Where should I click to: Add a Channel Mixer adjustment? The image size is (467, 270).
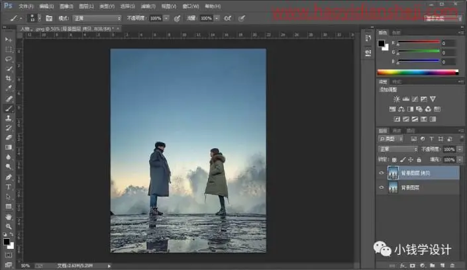coord(428,109)
